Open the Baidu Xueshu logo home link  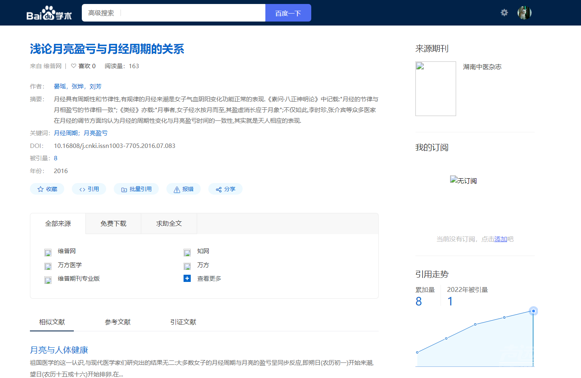[x=49, y=13]
